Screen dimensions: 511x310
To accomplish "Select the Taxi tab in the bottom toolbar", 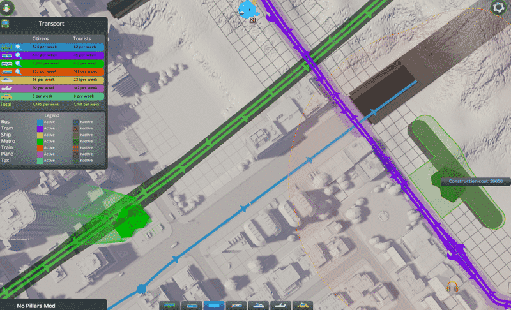I will (302, 306).
